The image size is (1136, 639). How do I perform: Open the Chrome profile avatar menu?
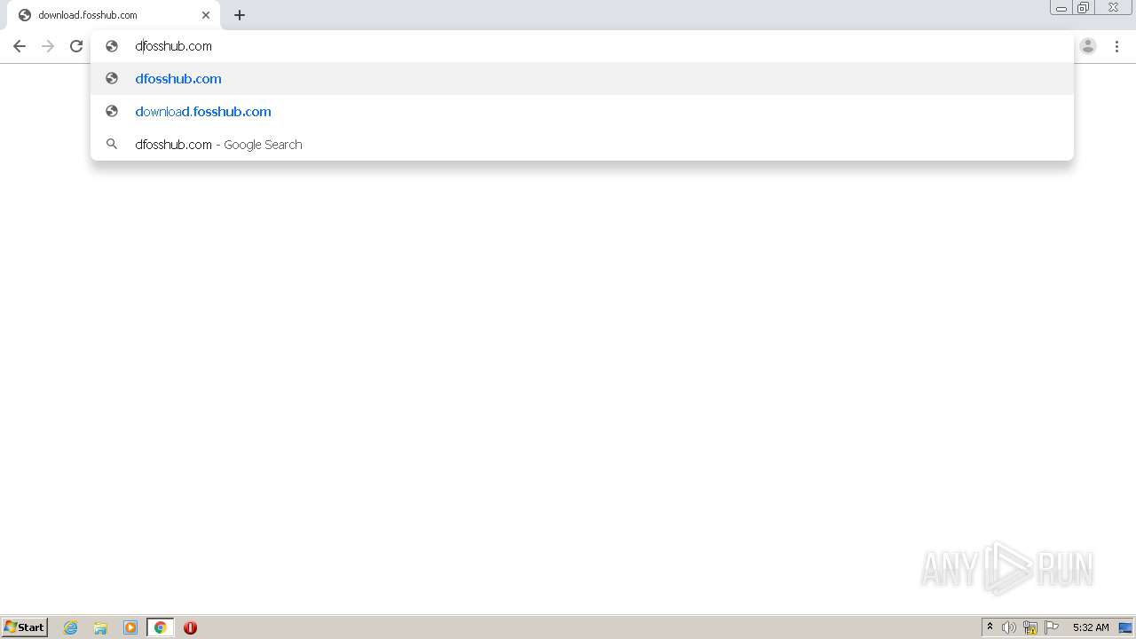pyautogui.click(x=1088, y=46)
